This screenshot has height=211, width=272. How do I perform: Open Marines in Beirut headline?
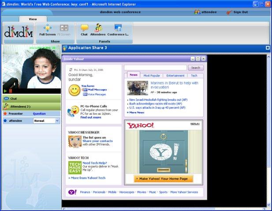(x=174, y=85)
